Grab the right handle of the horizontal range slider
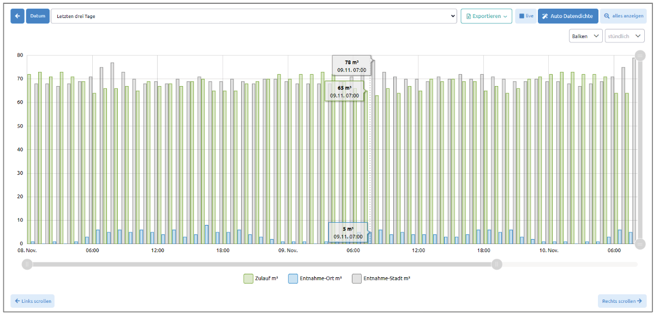The width and height of the screenshot is (659, 317). click(x=496, y=264)
